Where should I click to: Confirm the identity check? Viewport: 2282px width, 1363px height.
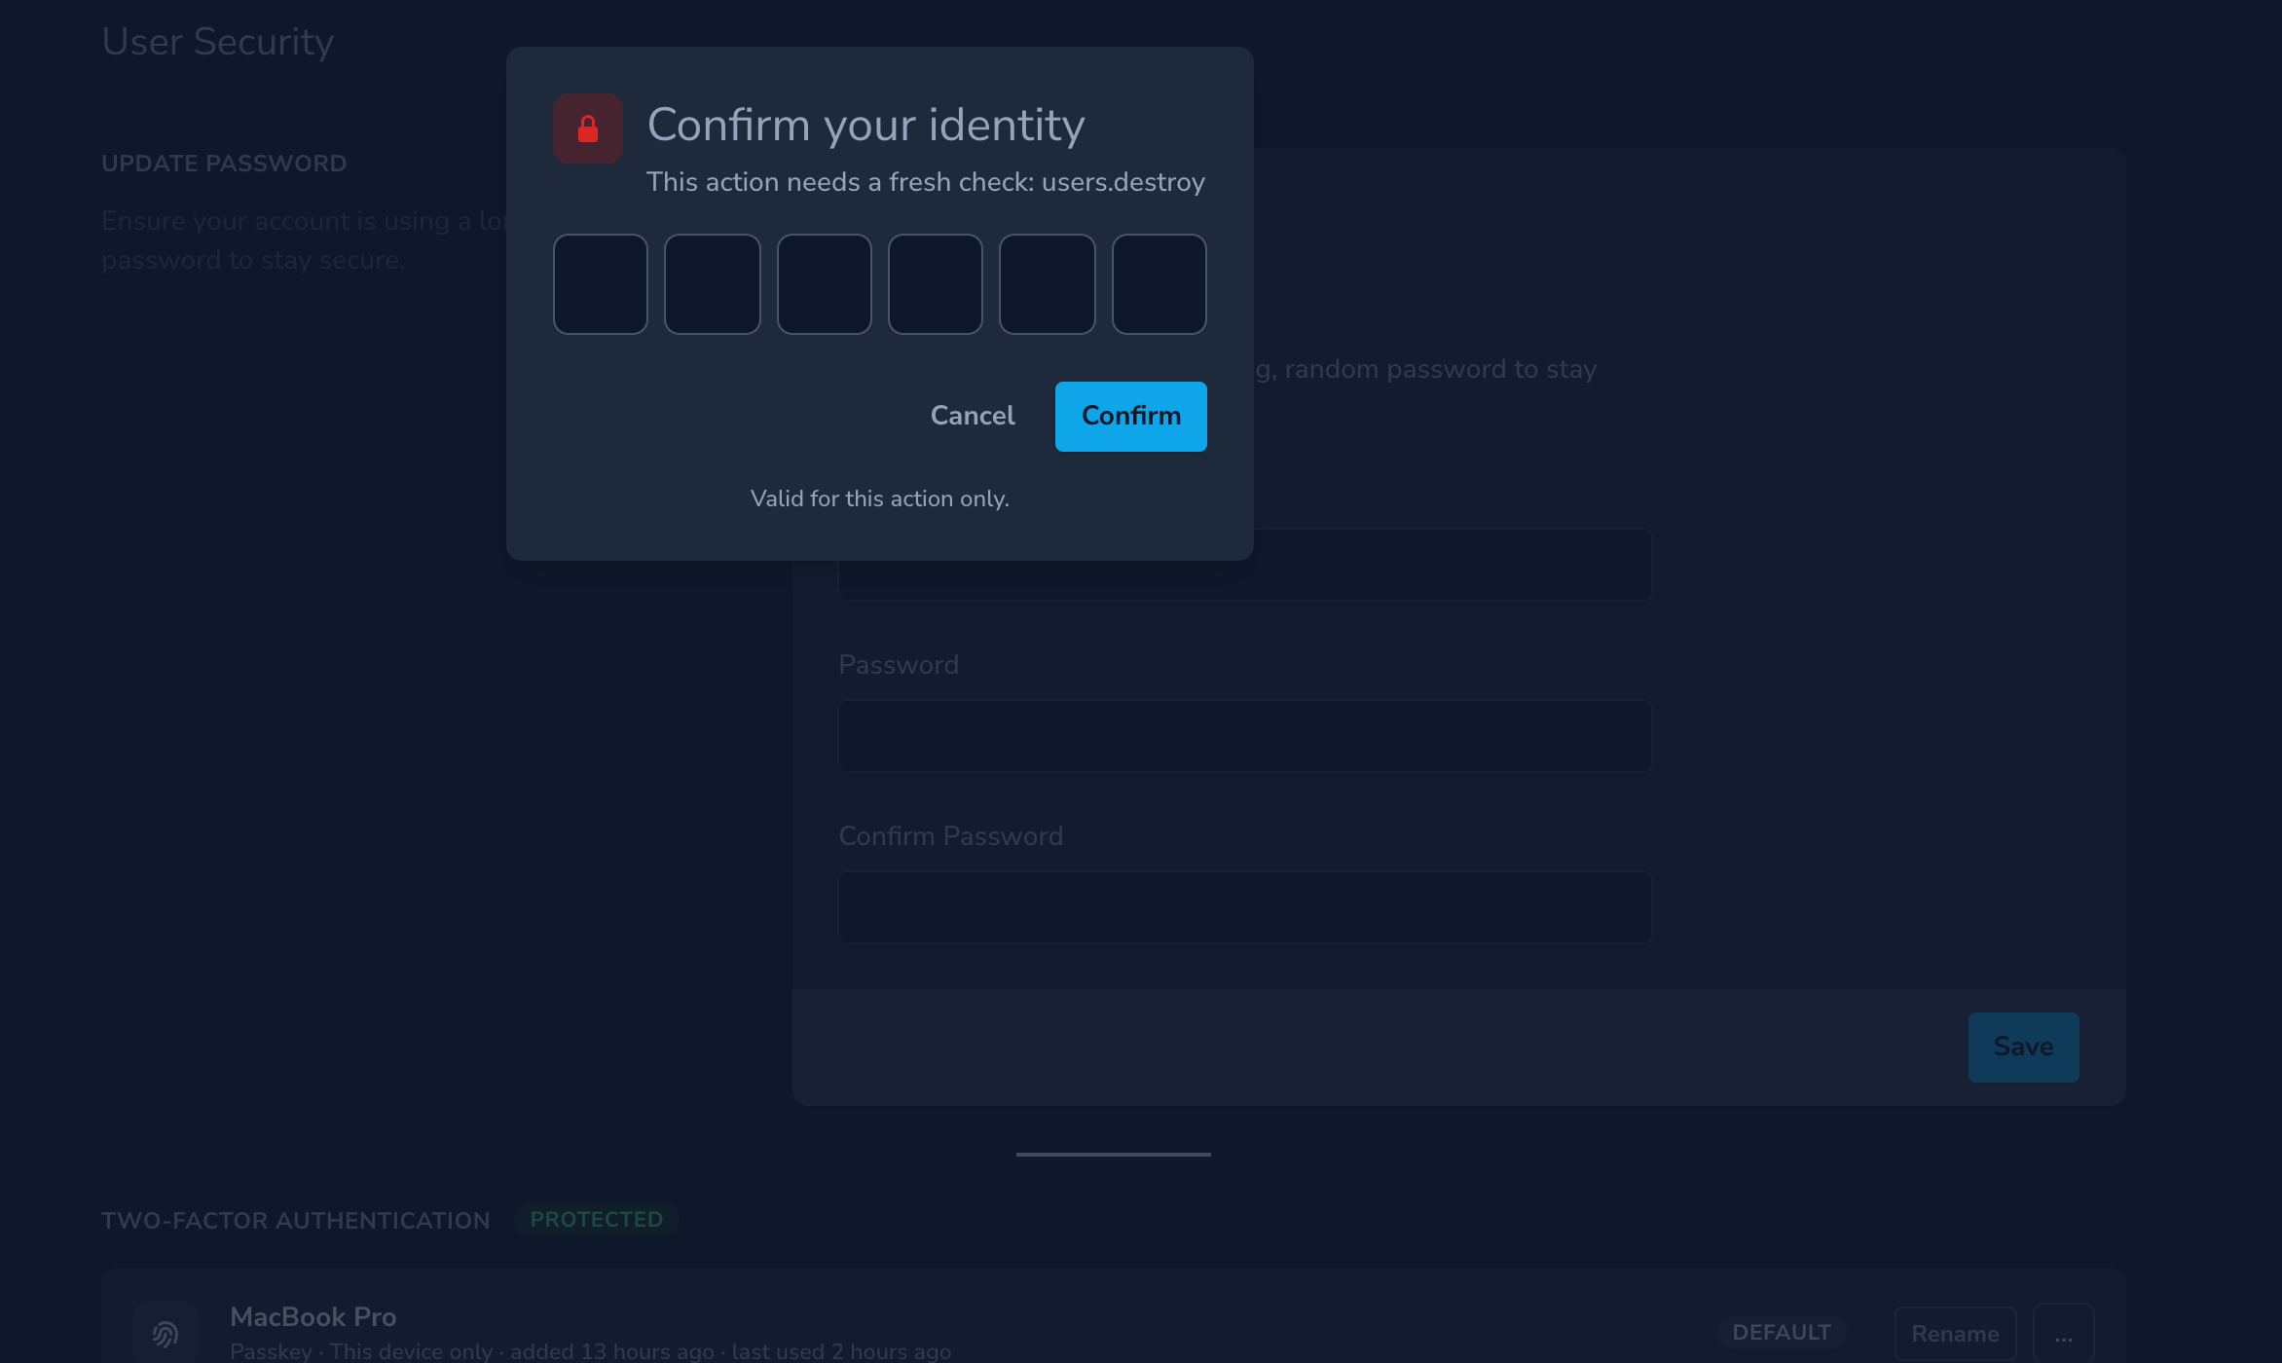point(1131,416)
